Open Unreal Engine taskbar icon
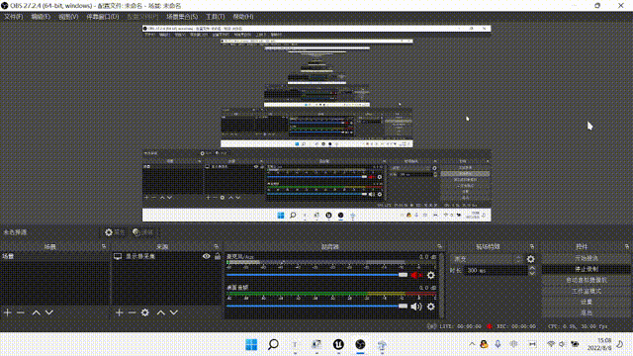Viewport: 633px width, 356px height. (x=338, y=345)
